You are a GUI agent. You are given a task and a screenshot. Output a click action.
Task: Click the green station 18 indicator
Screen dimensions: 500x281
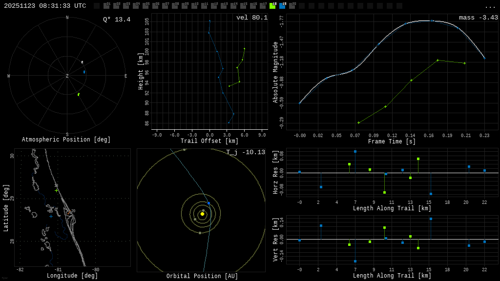(x=272, y=6)
